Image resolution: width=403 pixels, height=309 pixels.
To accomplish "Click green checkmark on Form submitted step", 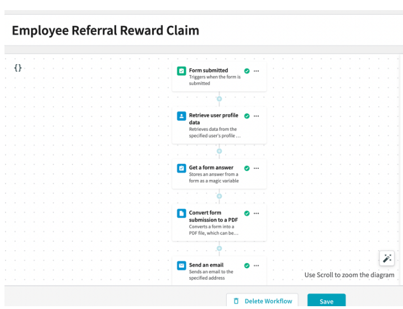I will pyautogui.click(x=247, y=71).
